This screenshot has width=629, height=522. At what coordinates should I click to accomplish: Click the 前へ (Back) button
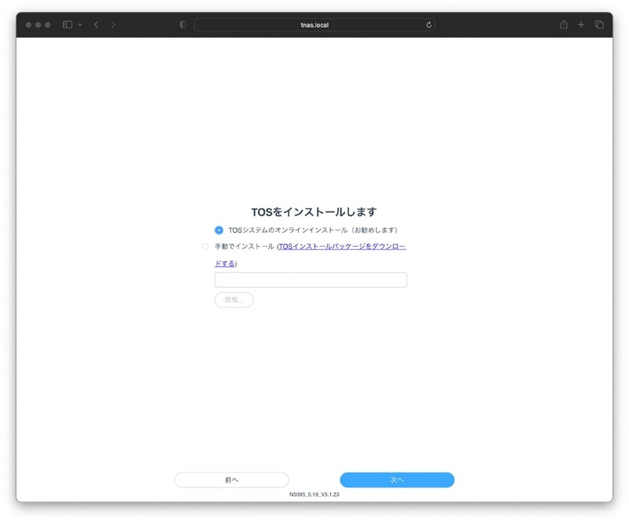pos(232,480)
